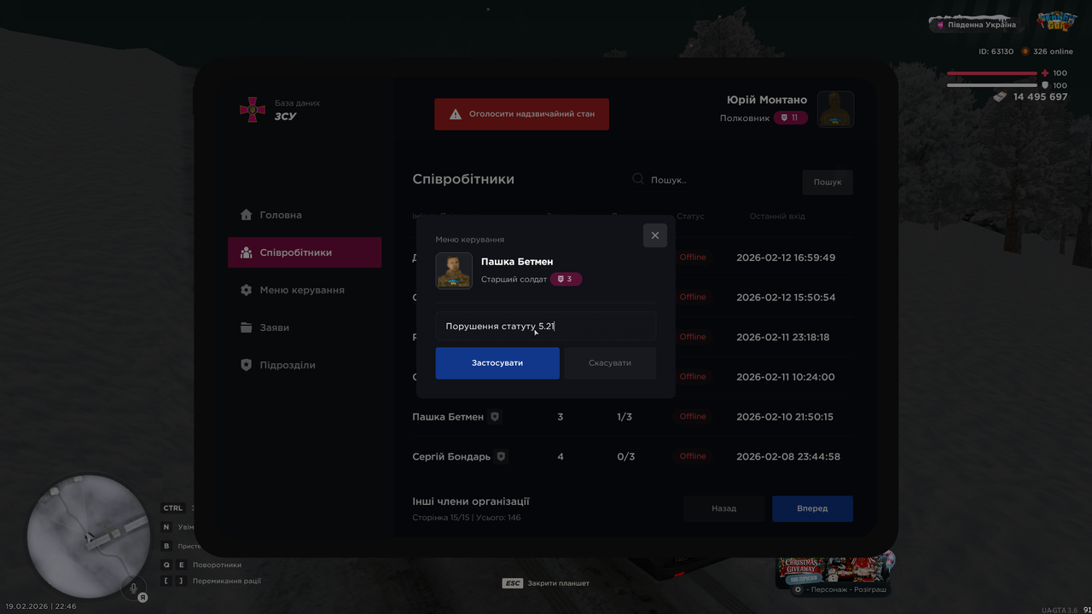Click last login 2026-02-08 23:44:58
The image size is (1092, 614).
788,456
